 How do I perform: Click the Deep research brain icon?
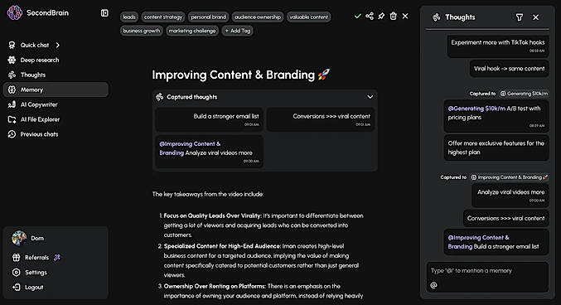12,60
